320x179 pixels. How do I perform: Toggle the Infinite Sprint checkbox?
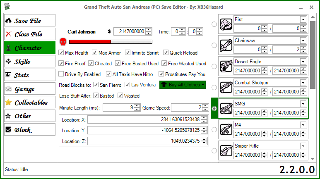[128, 53]
